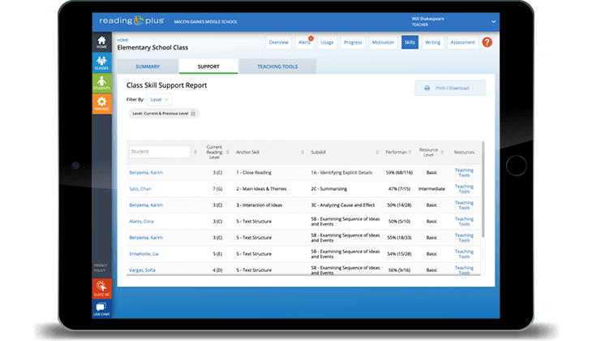Start a Live Chat session
The height and width of the screenshot is (341, 592).
point(101,309)
